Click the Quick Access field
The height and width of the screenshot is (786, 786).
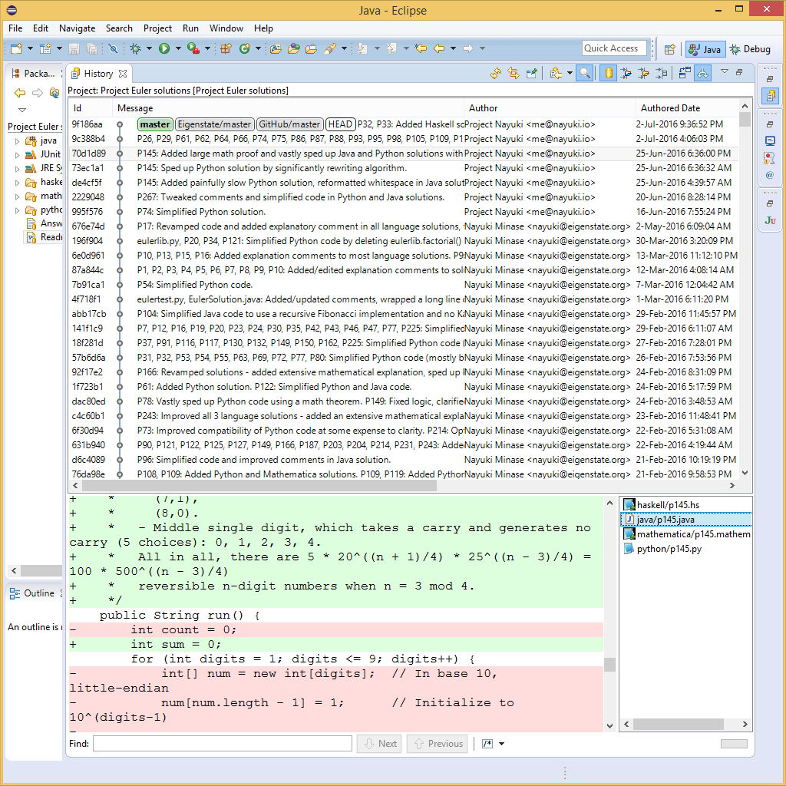tap(614, 48)
